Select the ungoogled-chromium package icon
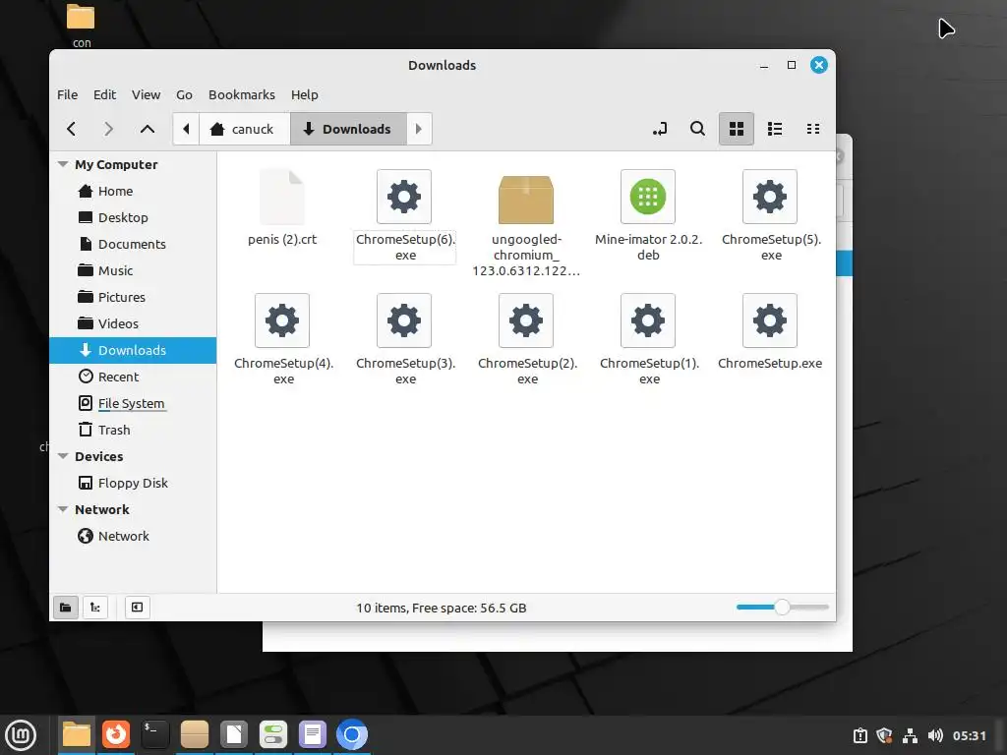Image resolution: width=1007 pixels, height=755 pixels. 526,199
